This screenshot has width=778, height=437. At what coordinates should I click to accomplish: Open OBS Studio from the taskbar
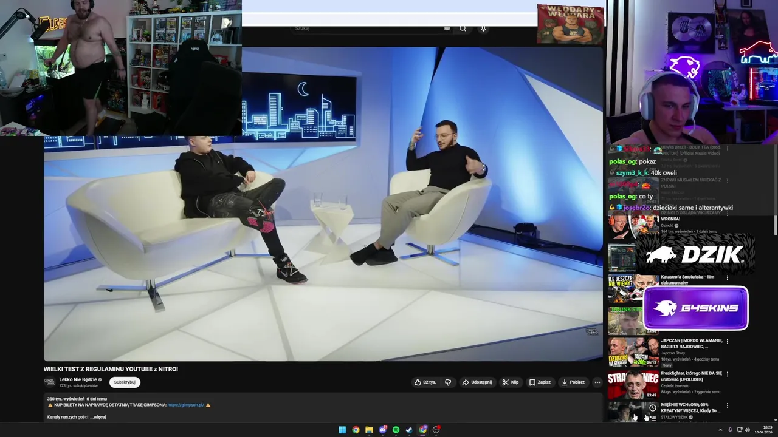(436, 430)
